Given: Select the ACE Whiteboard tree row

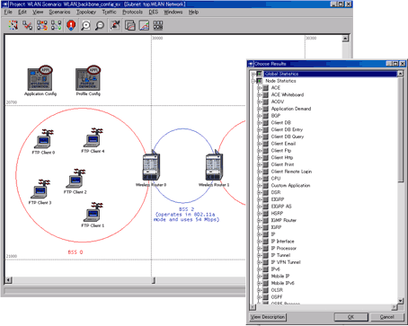Looking at the screenshot, I should pos(288,94).
